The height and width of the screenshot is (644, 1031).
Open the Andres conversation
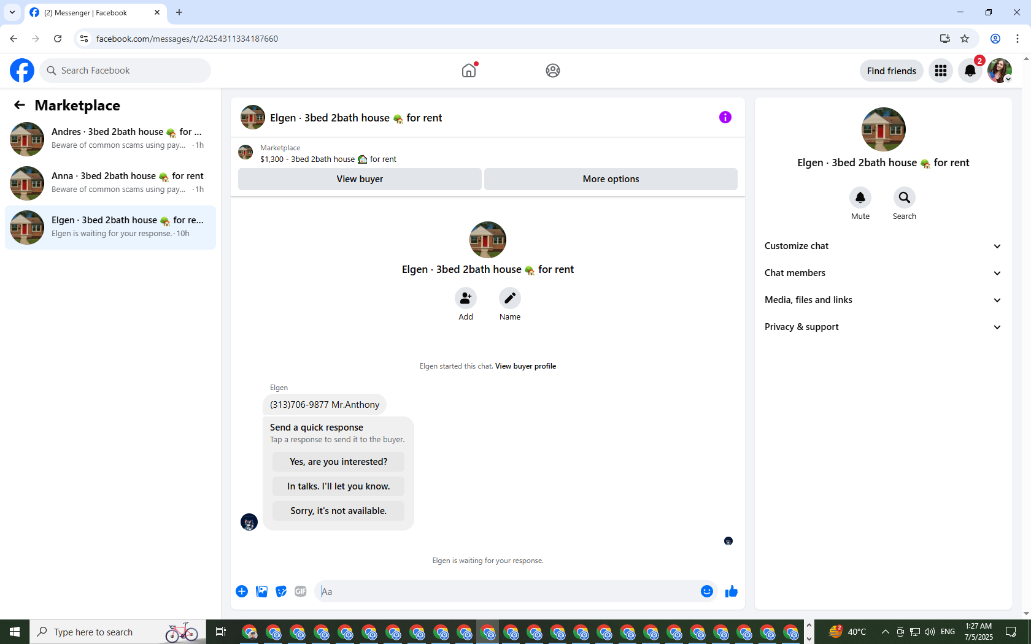[x=110, y=139]
